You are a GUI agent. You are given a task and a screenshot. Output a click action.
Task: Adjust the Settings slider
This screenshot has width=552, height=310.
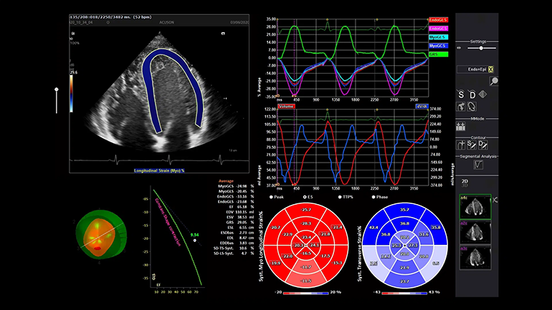[480, 47]
